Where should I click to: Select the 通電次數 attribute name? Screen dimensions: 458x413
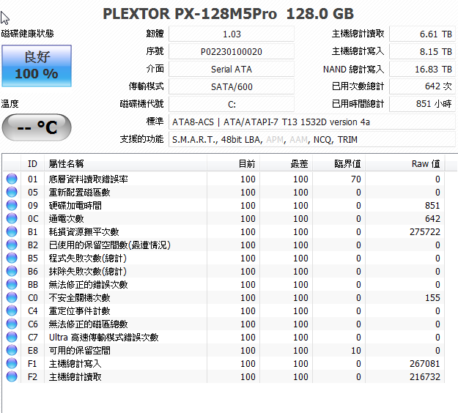point(66,218)
